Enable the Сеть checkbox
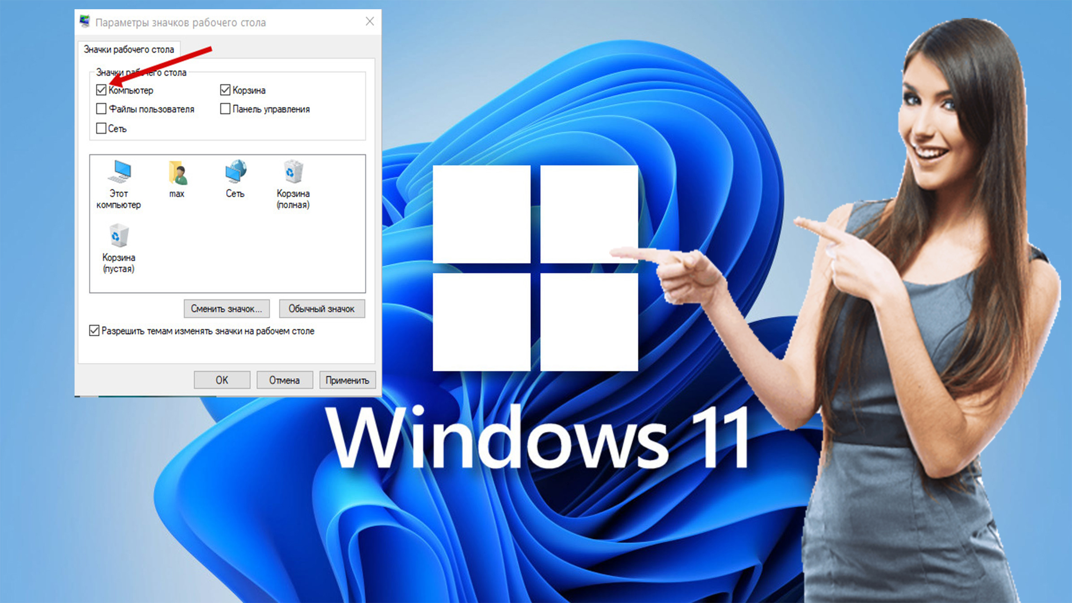The height and width of the screenshot is (603, 1072). click(x=101, y=128)
